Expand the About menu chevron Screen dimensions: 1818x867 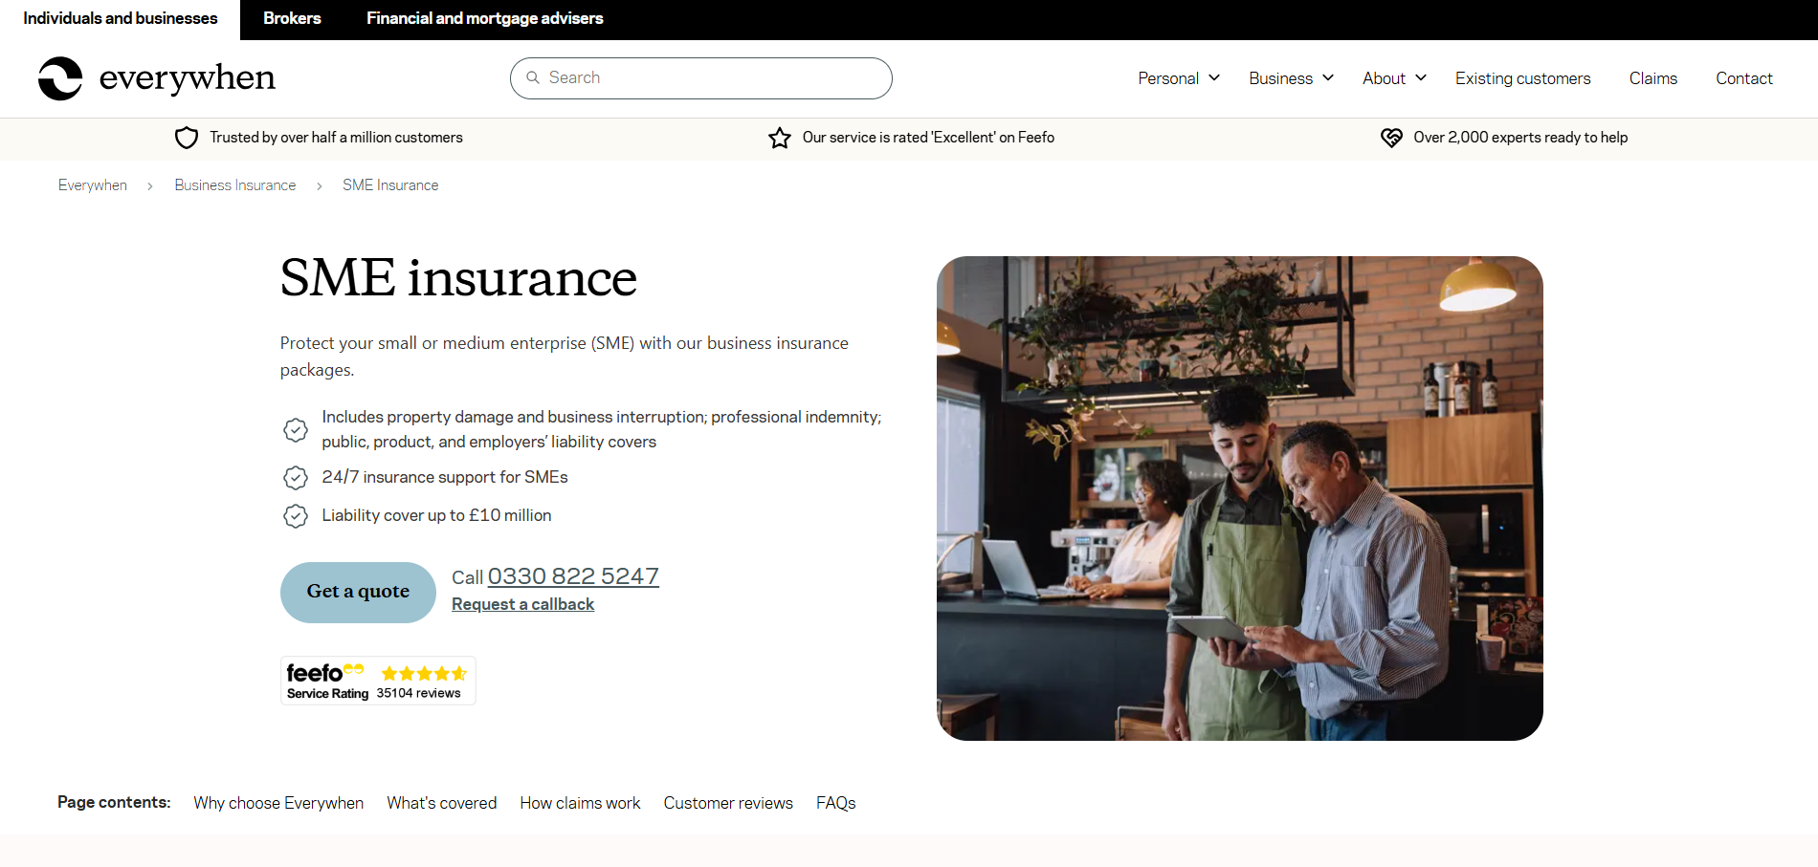click(1421, 78)
